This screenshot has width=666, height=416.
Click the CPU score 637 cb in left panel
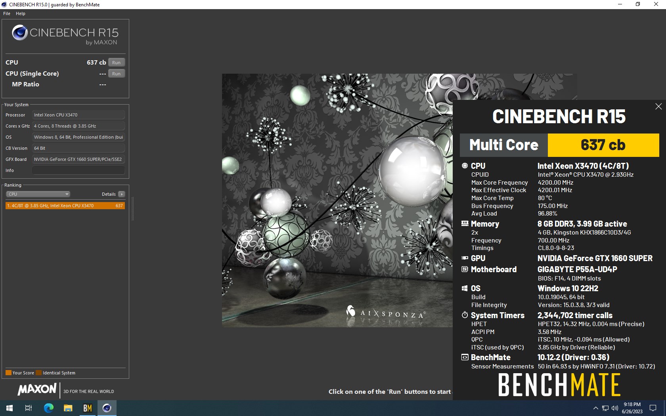pos(96,63)
